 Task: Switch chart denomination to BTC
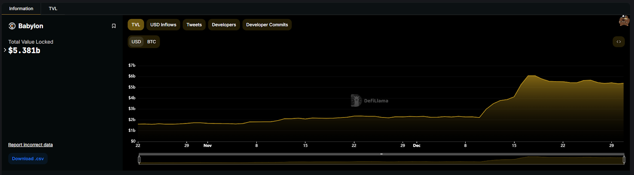pyautogui.click(x=151, y=42)
